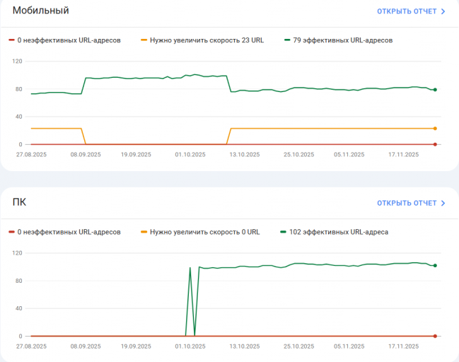Screen dimensions: 459x362
Task: Click the Мобильный section heading
Action: (41, 11)
